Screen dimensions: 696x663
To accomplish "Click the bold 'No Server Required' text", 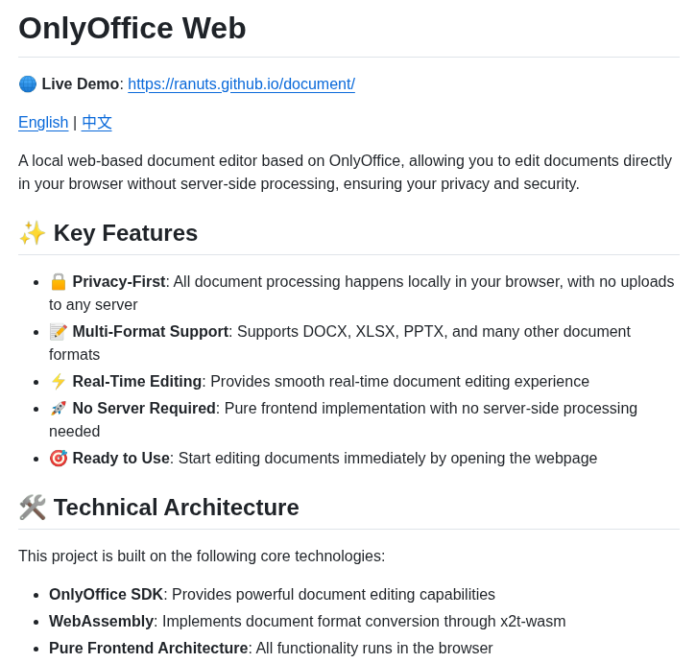I will pos(144,409).
